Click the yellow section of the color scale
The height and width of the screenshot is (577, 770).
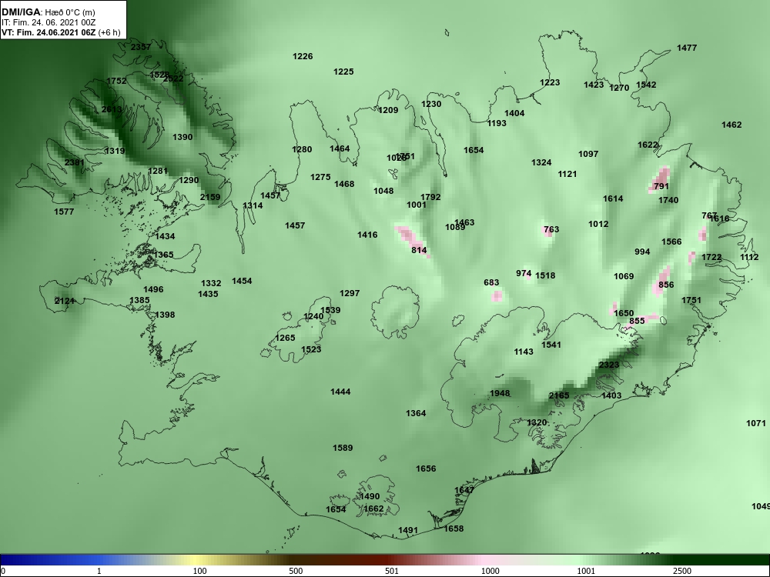click(x=194, y=560)
